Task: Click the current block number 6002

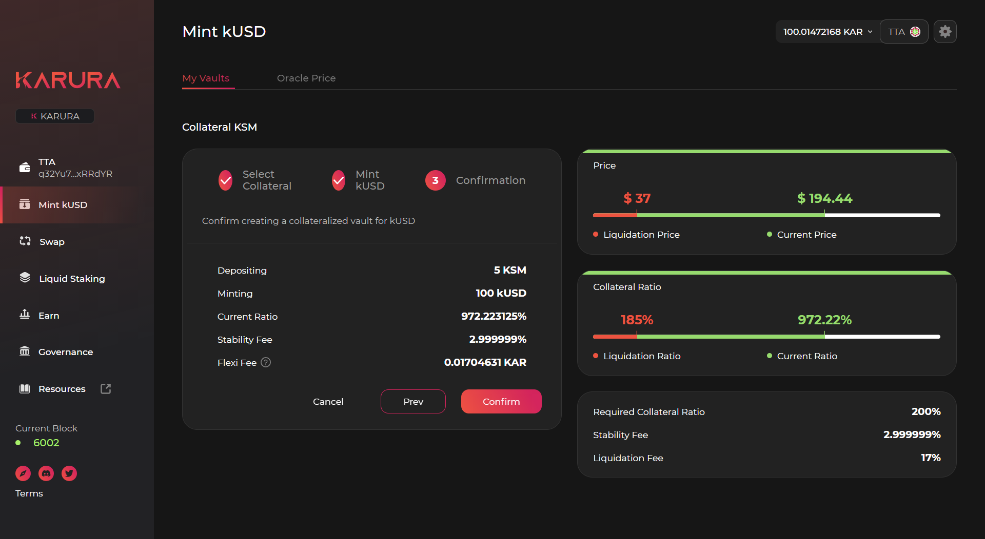Action: 46,443
